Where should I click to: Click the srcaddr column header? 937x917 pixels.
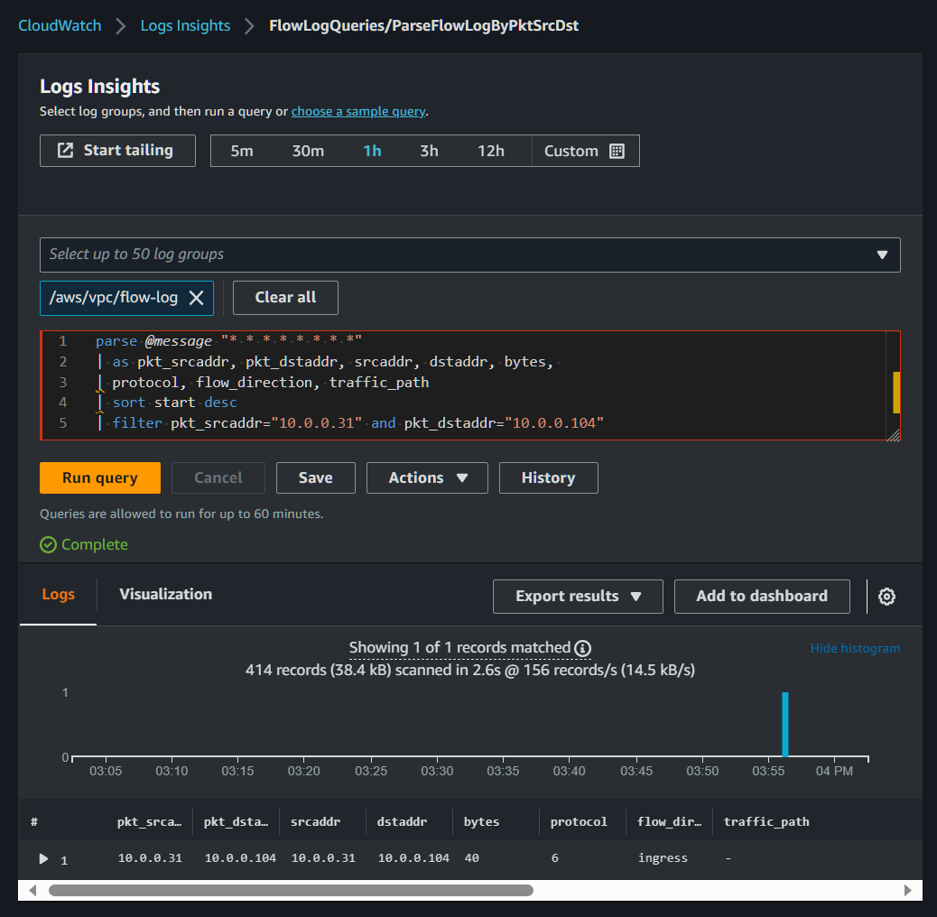pos(316,822)
